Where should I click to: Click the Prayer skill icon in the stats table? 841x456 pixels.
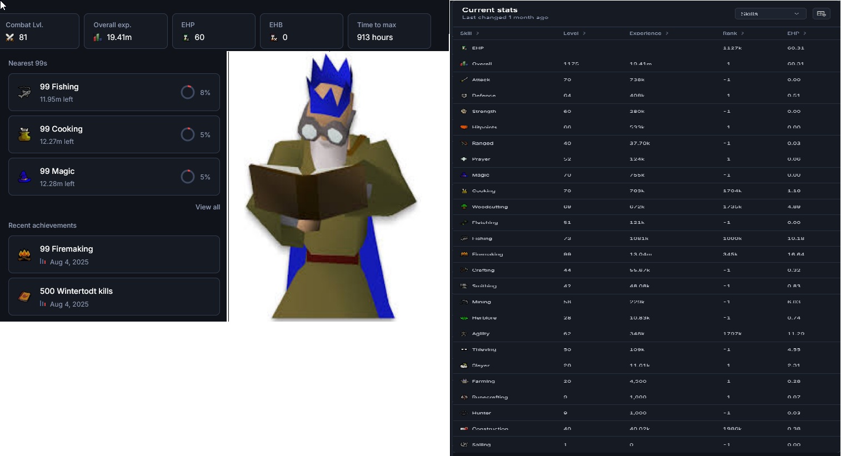click(x=464, y=159)
